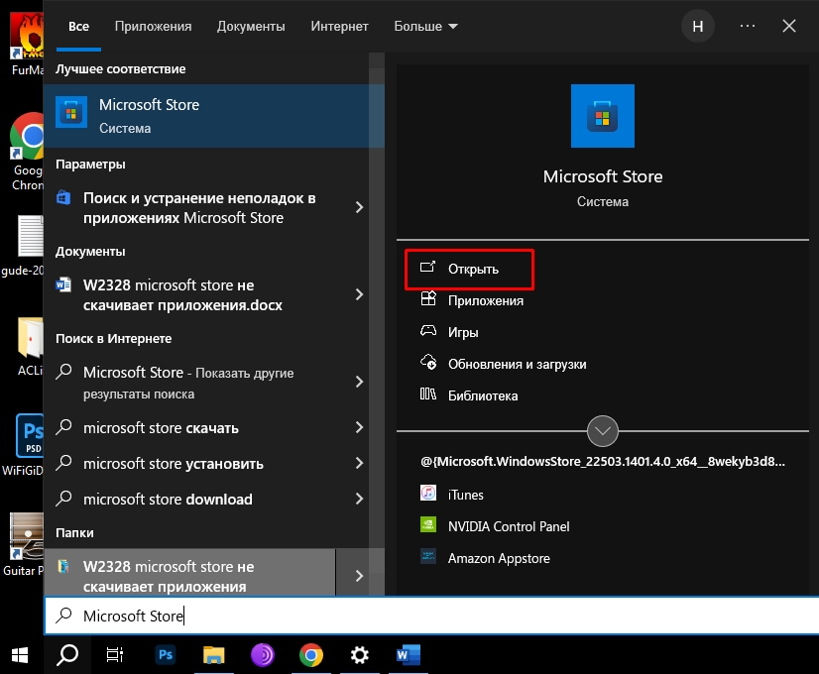
Task: Open the three-dots options menu
Action: click(748, 26)
